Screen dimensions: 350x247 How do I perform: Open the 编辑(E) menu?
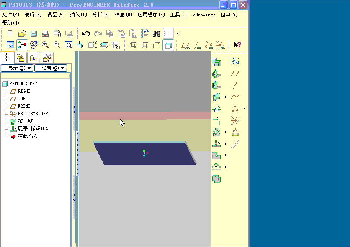tap(33, 15)
